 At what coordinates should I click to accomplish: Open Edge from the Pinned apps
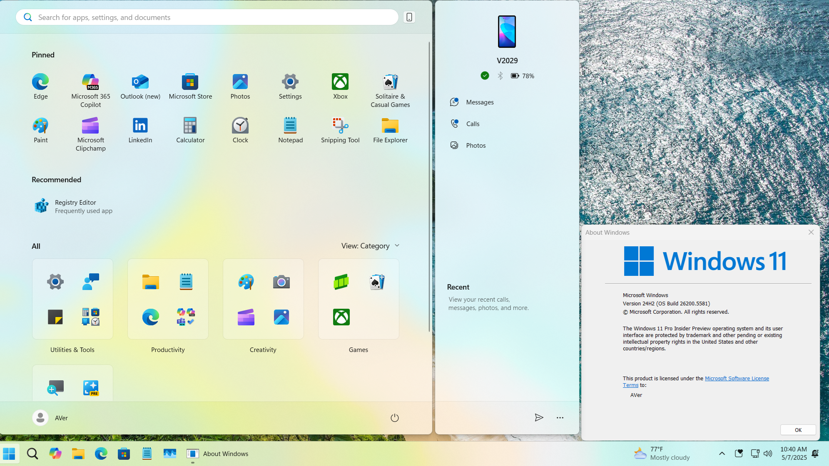[40, 87]
